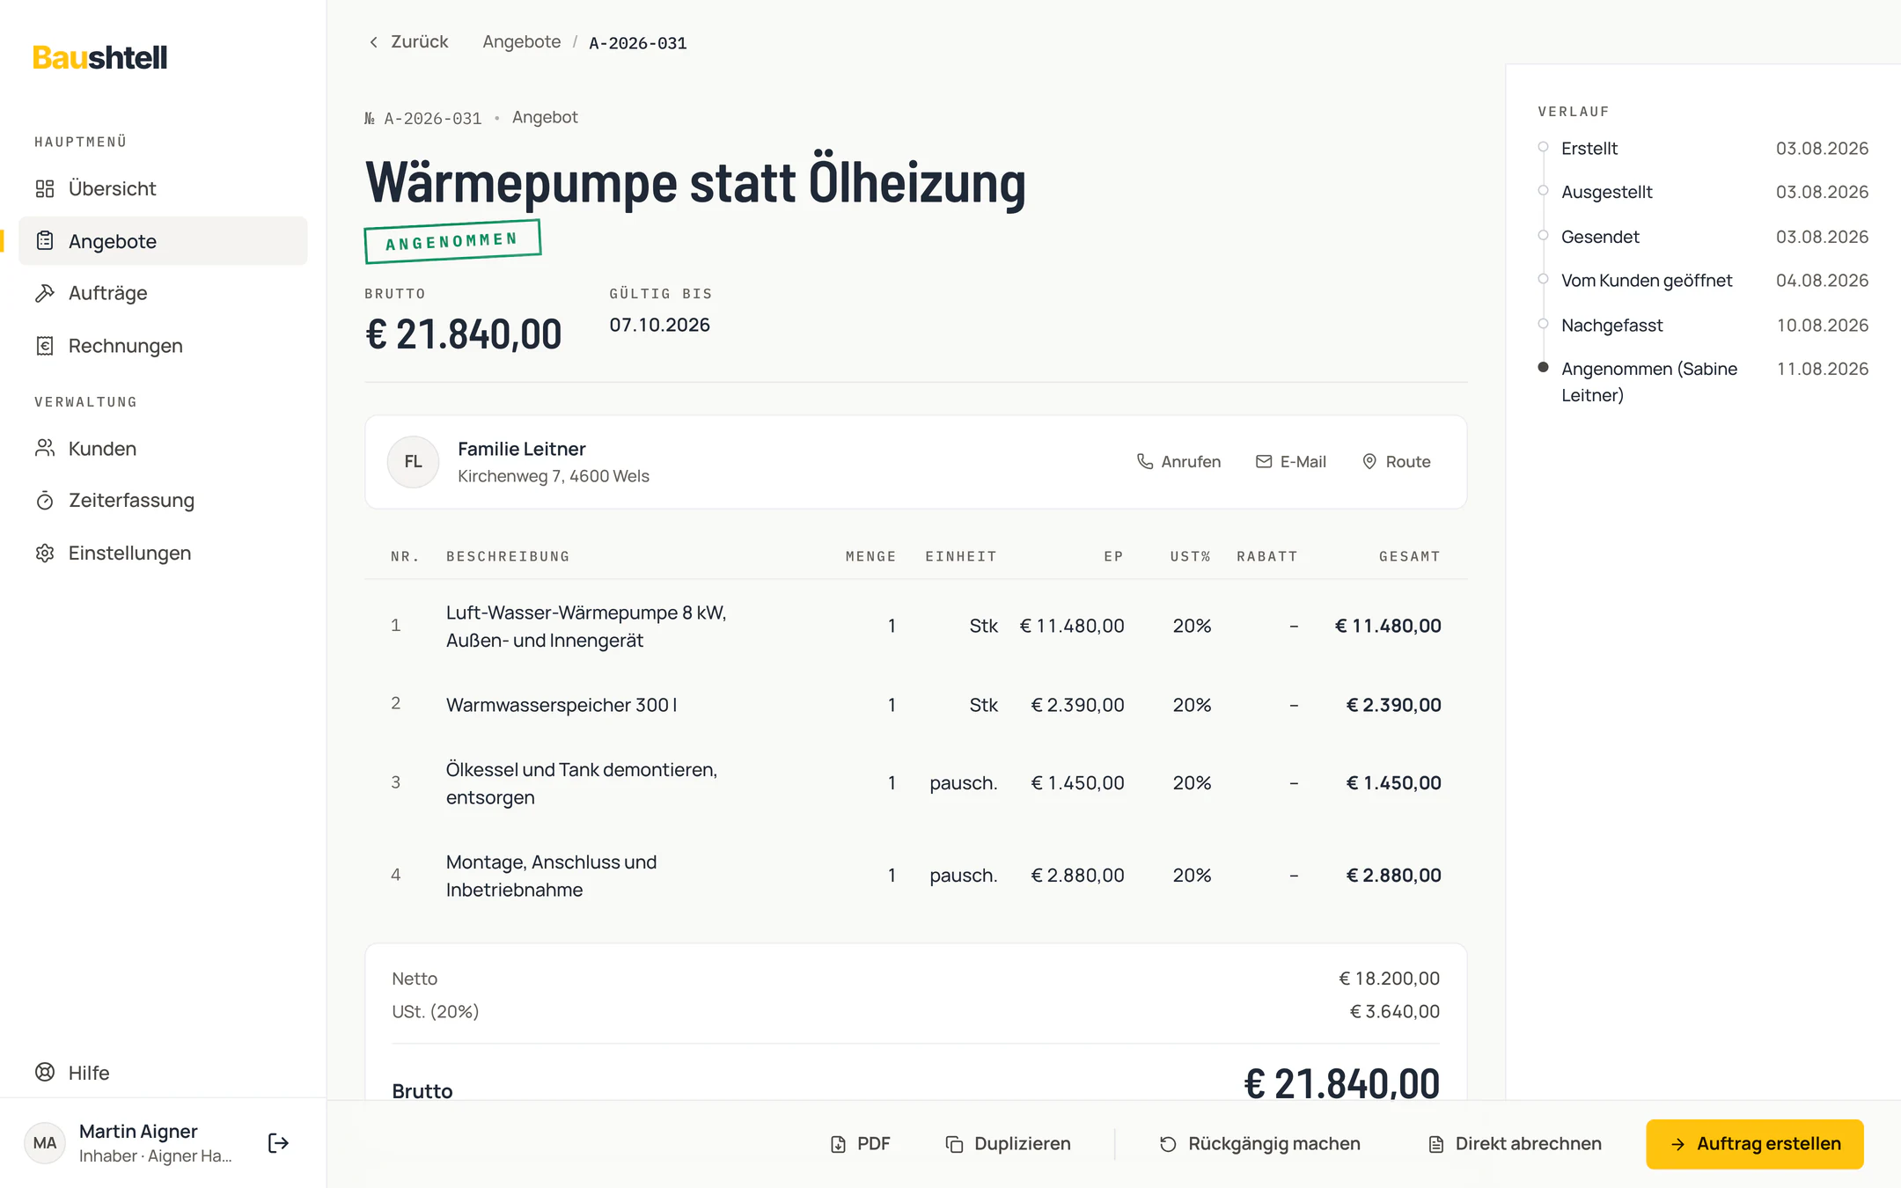Click the Rechnungen euro receipt icon
The width and height of the screenshot is (1901, 1188).
point(45,346)
